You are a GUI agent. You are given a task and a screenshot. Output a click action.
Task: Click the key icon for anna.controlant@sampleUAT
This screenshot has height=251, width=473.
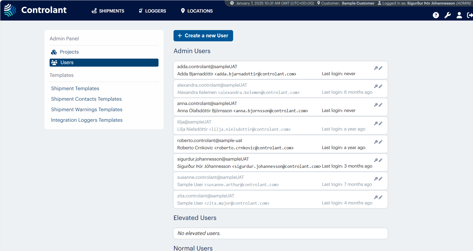(x=376, y=105)
